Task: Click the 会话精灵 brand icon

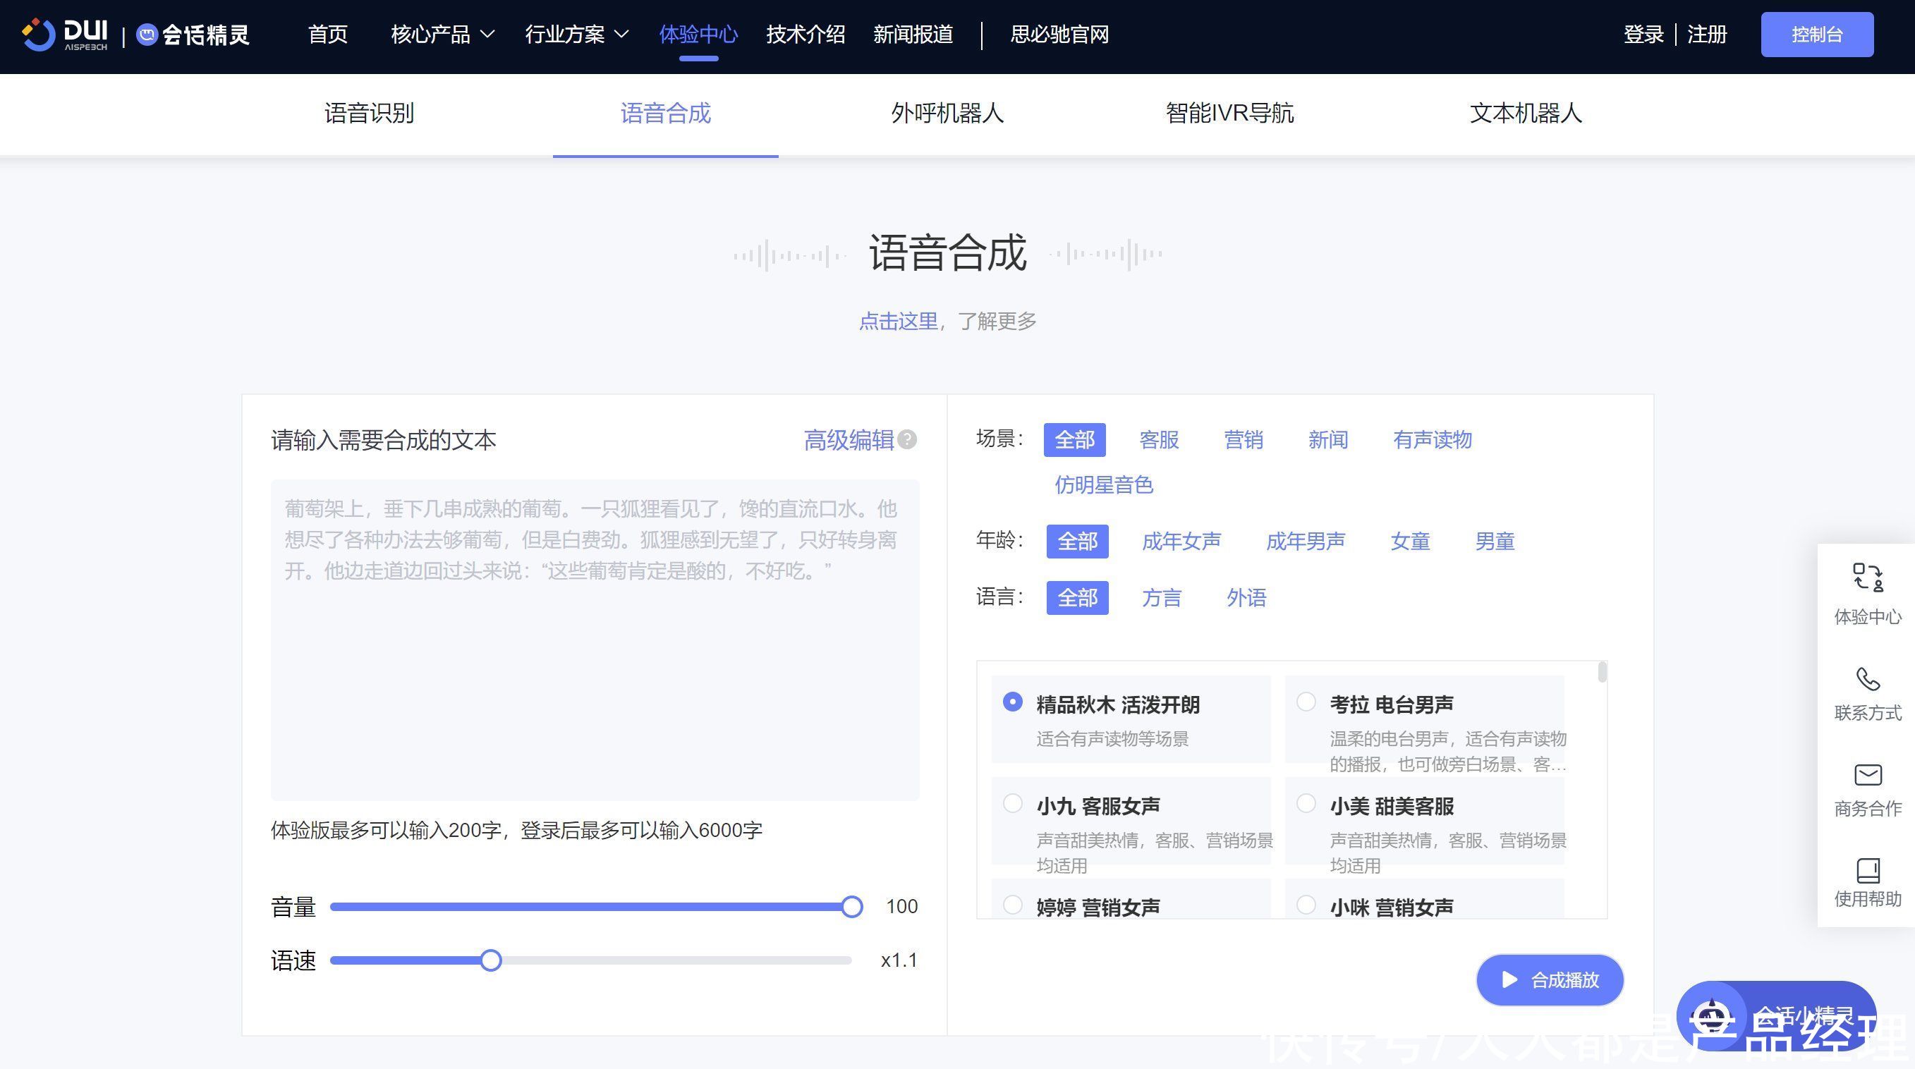Action: pyautogui.click(x=147, y=34)
